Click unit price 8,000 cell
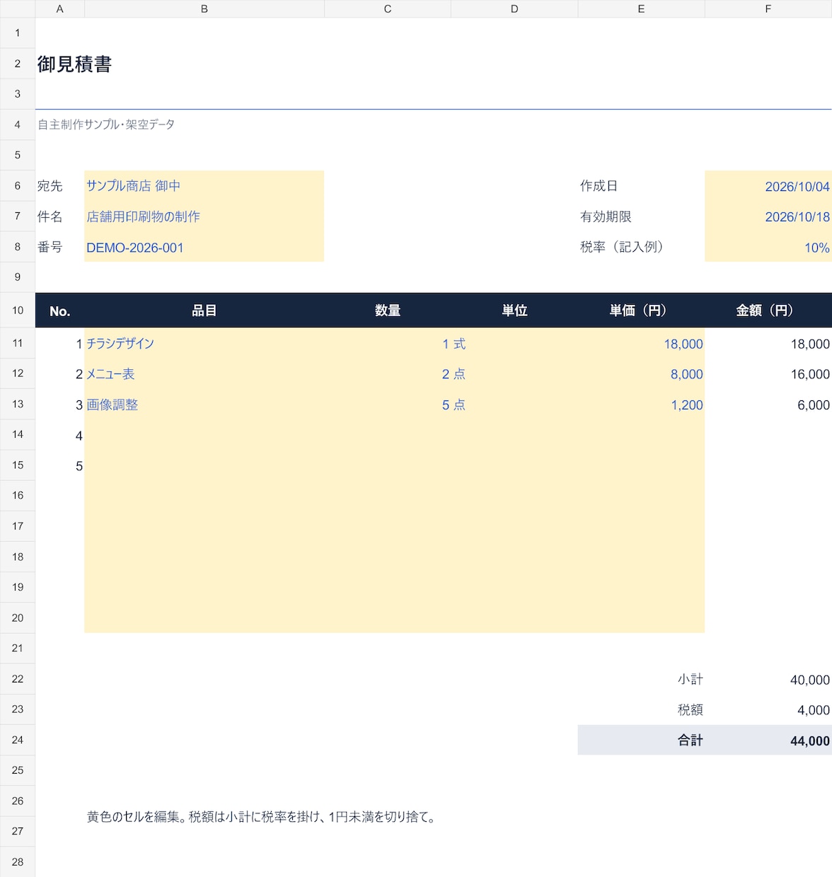The image size is (832, 877). point(641,373)
